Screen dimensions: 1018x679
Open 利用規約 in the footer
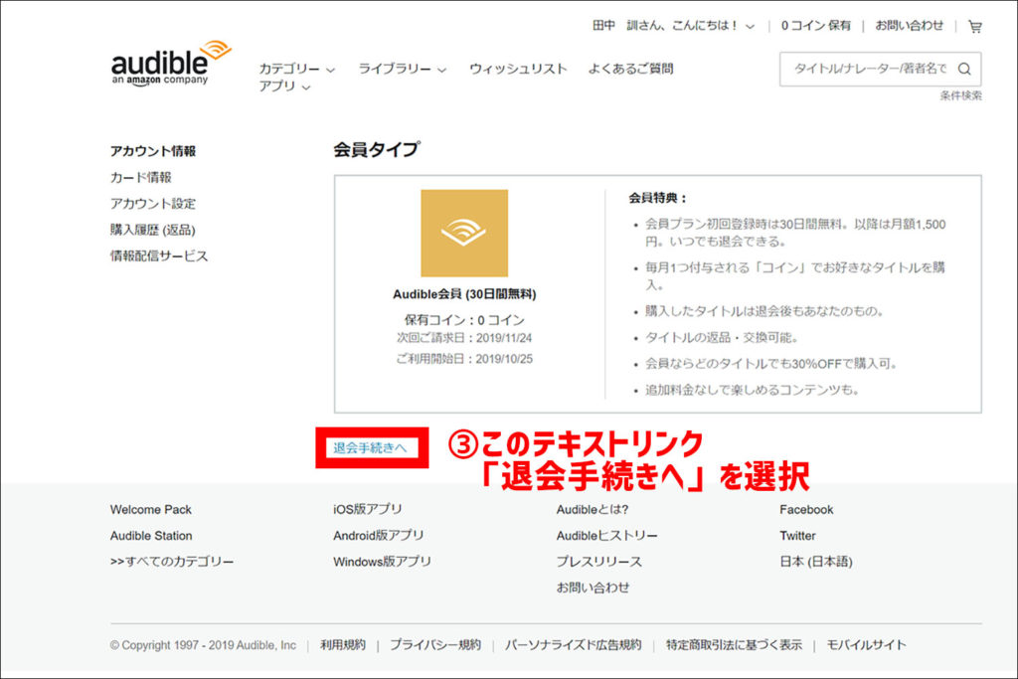click(x=343, y=645)
